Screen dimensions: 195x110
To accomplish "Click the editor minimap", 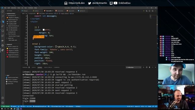I will point(153,16).
